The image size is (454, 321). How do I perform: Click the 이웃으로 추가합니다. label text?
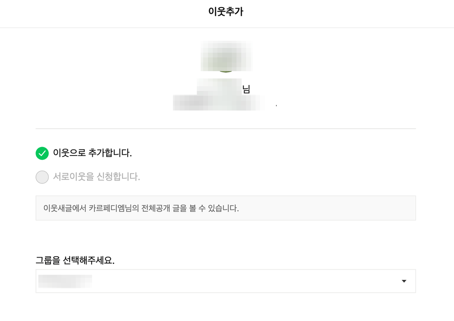92,153
